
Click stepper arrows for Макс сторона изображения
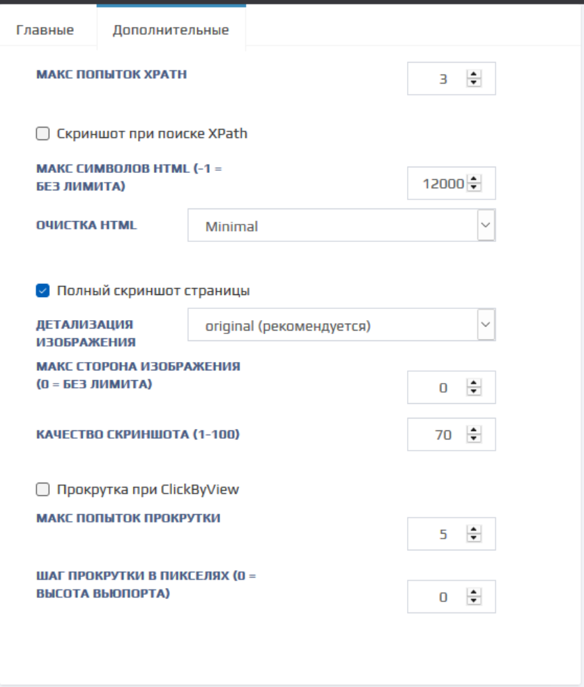(x=475, y=388)
